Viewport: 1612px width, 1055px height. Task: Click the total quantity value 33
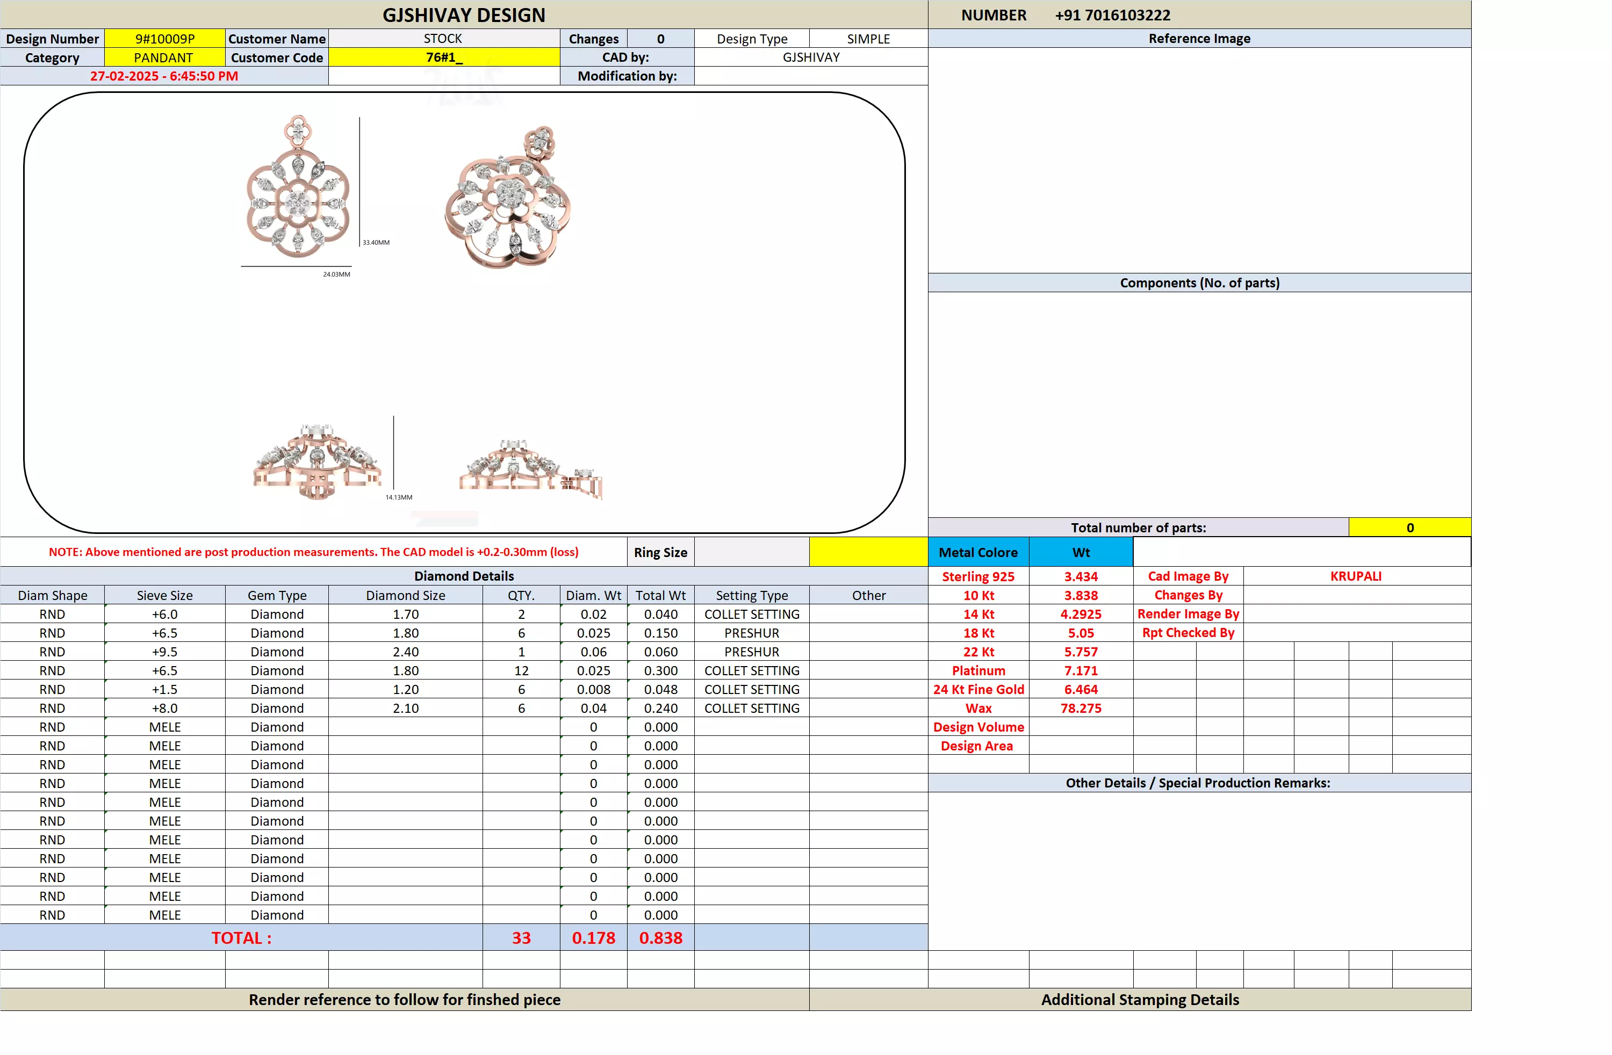[521, 938]
